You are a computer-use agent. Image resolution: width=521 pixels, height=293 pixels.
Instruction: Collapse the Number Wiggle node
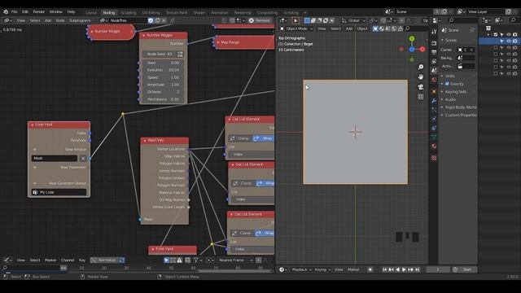(x=143, y=35)
